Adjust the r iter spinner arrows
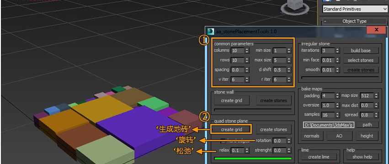The height and width of the screenshot is (164, 389). (289, 79)
